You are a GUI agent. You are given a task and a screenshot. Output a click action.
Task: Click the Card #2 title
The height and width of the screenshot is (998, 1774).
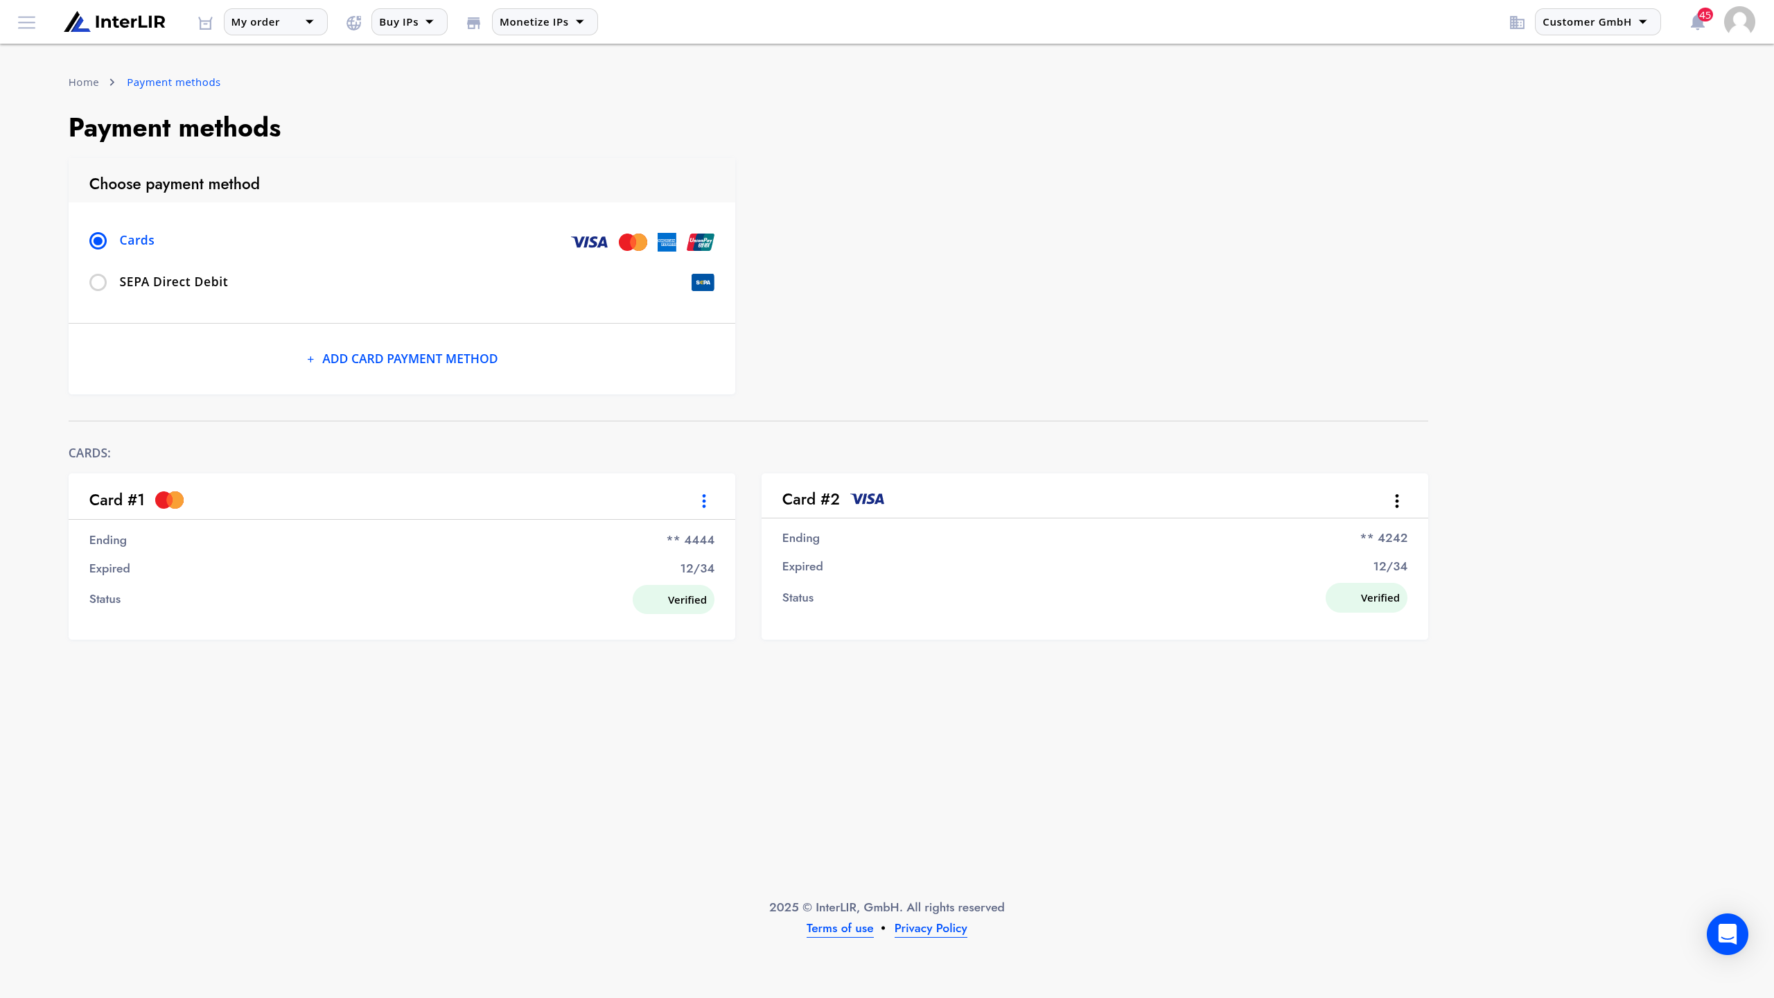coord(811,499)
